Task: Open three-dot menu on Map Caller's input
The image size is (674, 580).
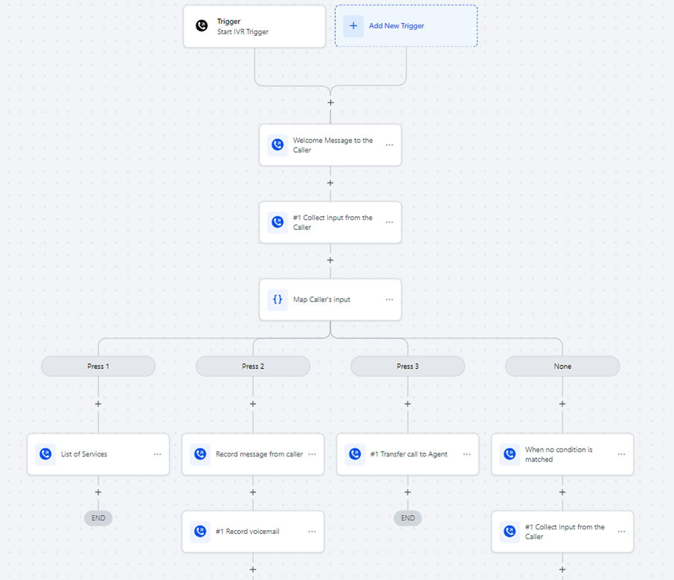Action: (389, 299)
